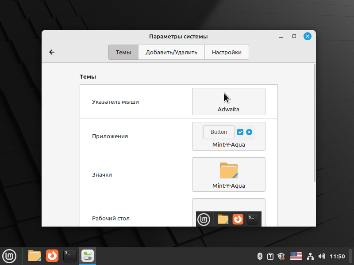Open the update manager shield icon
This screenshot has width=354, height=265.
281,256
